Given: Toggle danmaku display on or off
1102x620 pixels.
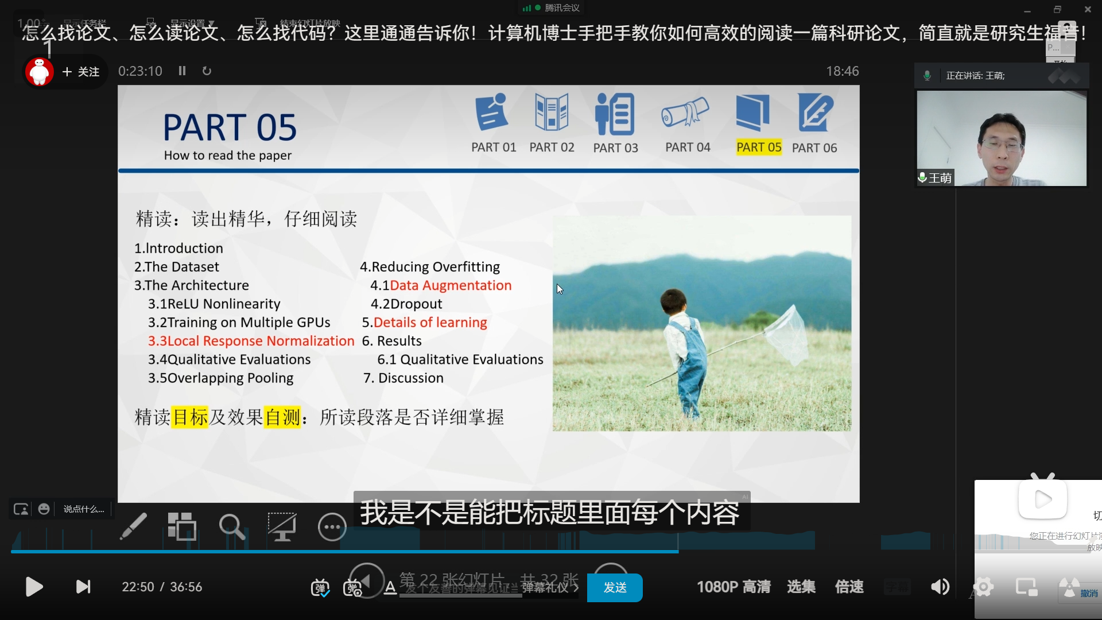Looking at the screenshot, I should click(x=320, y=588).
